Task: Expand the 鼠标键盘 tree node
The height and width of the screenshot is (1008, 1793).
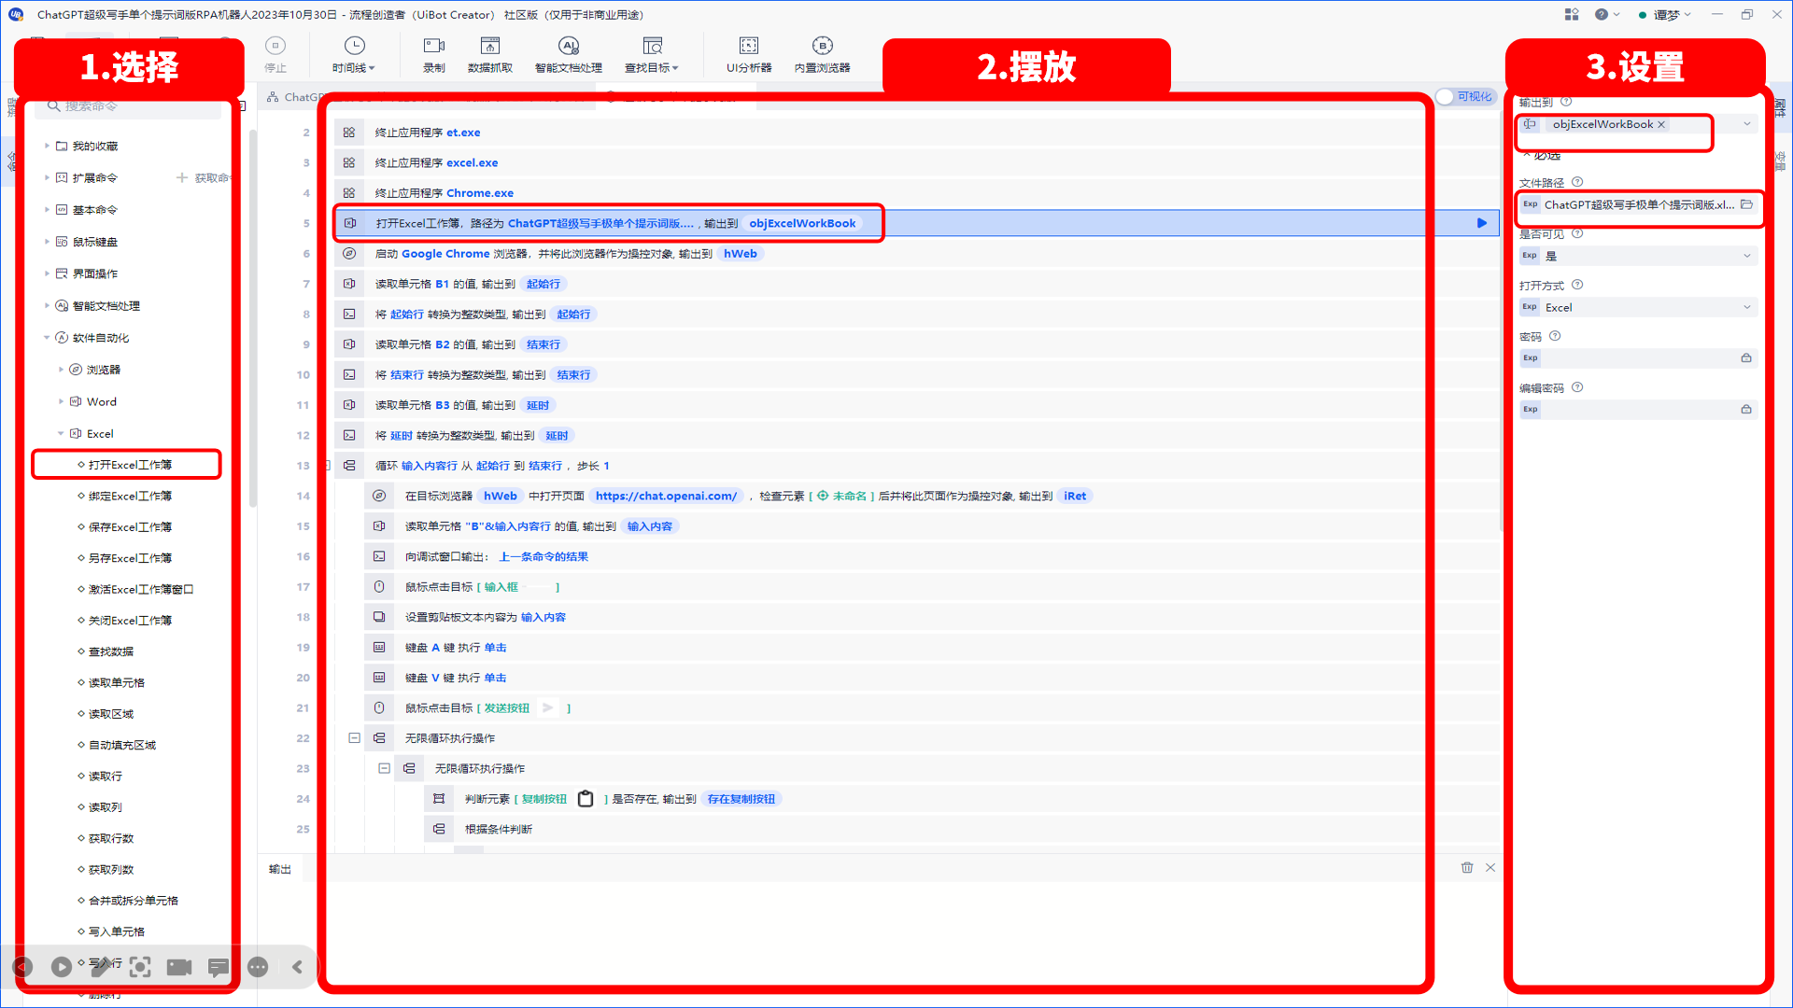Action: (x=47, y=242)
